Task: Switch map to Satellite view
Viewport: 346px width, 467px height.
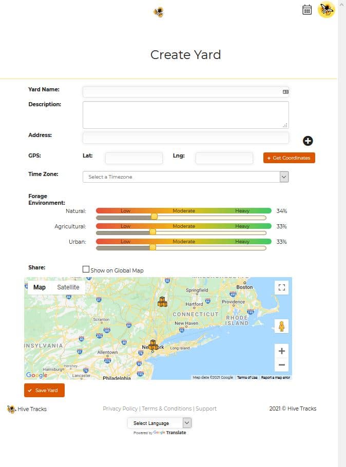Action: [68, 287]
